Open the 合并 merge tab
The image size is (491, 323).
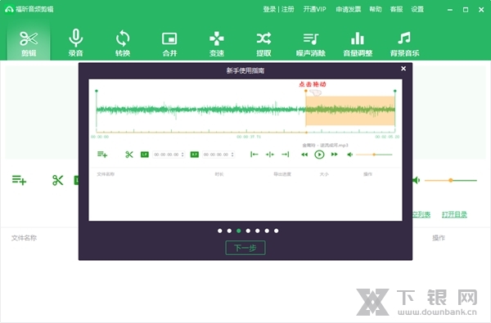(169, 43)
